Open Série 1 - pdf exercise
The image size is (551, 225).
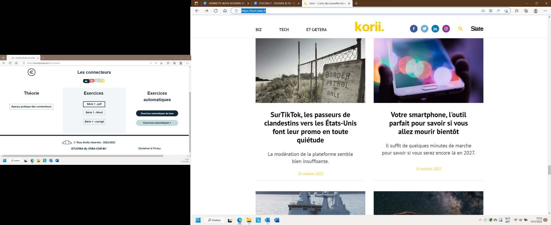pos(94,104)
